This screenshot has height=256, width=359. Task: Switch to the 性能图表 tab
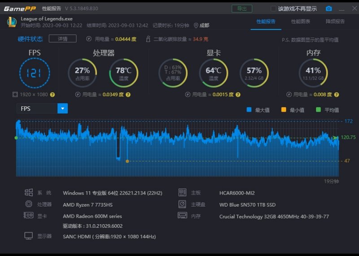[301, 21]
